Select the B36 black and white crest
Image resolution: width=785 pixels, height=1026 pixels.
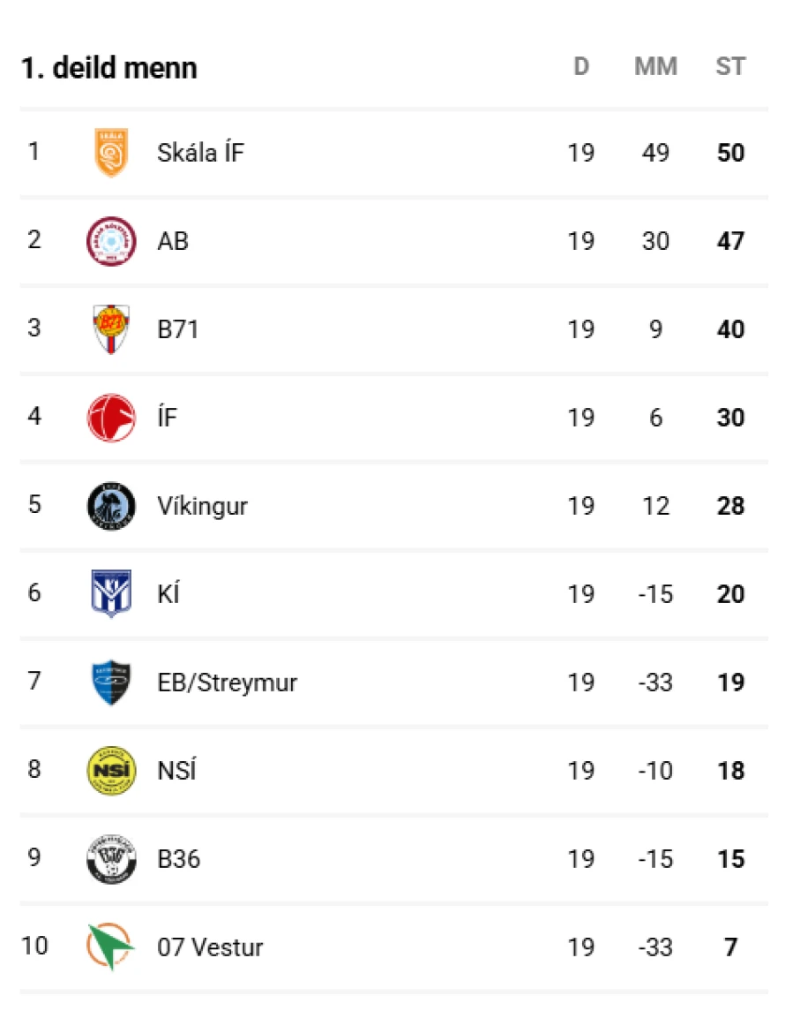(111, 858)
